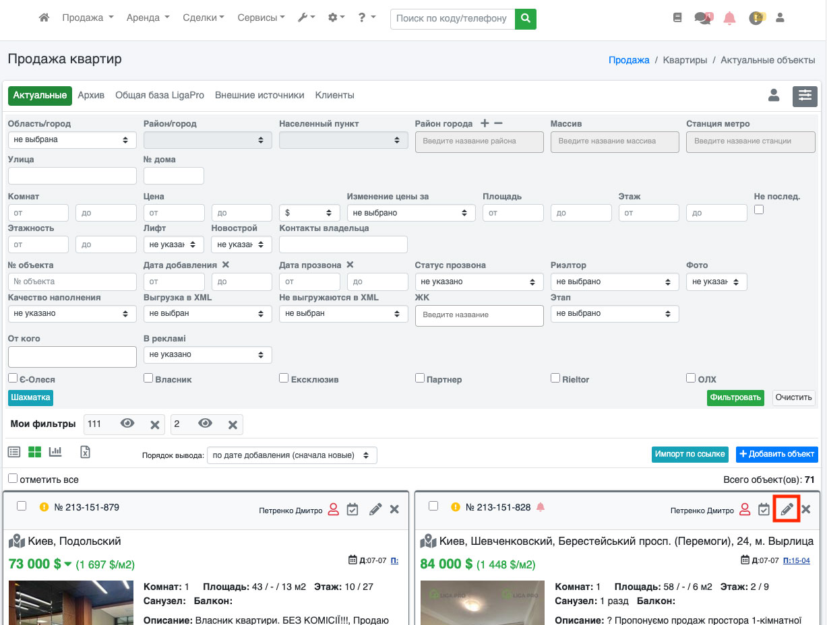The height and width of the screenshot is (625, 827).
Task: Delete saved filter 111 with X icon
Action: pos(154,424)
